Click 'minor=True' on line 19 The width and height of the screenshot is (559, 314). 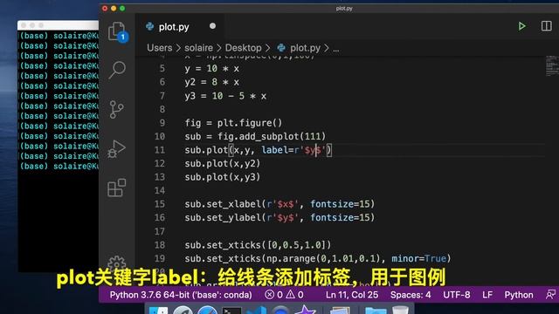click(x=419, y=258)
